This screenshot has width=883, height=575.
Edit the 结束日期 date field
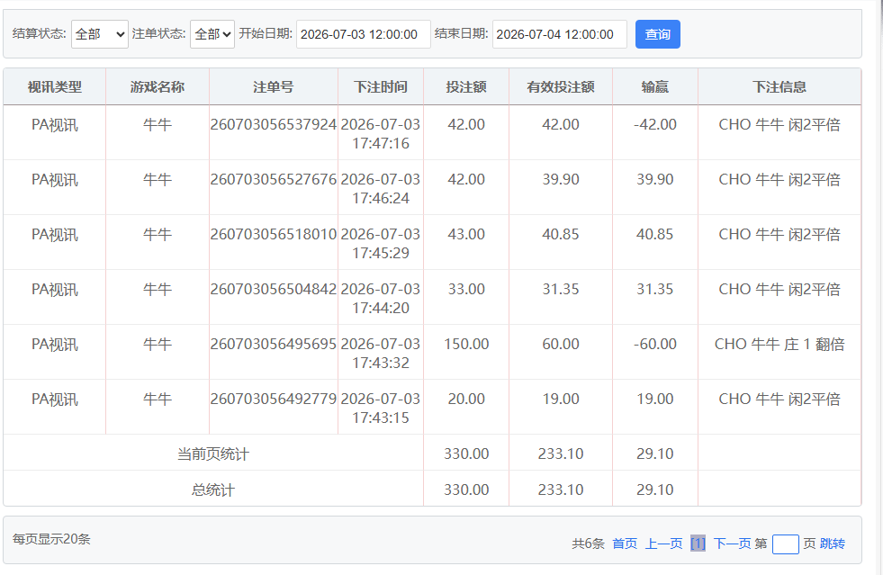[x=559, y=34]
